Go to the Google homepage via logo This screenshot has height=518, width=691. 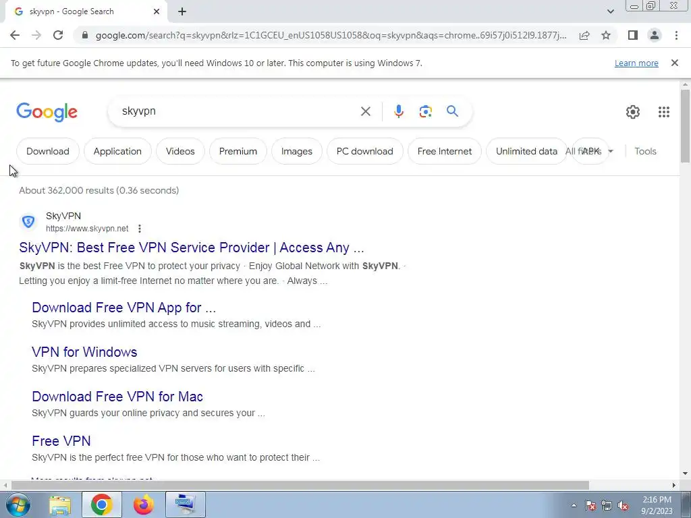pos(47,112)
